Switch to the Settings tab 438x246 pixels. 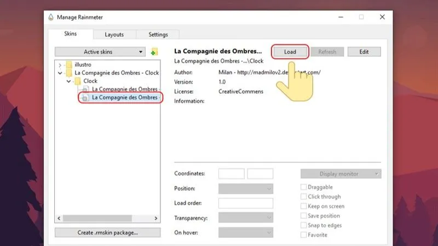point(158,34)
